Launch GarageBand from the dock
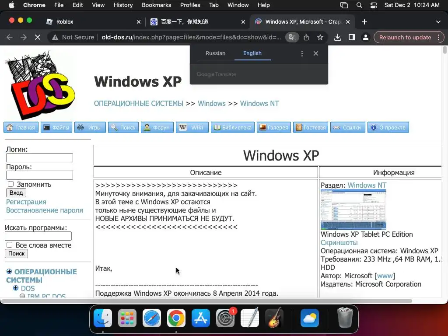 tap(274, 318)
